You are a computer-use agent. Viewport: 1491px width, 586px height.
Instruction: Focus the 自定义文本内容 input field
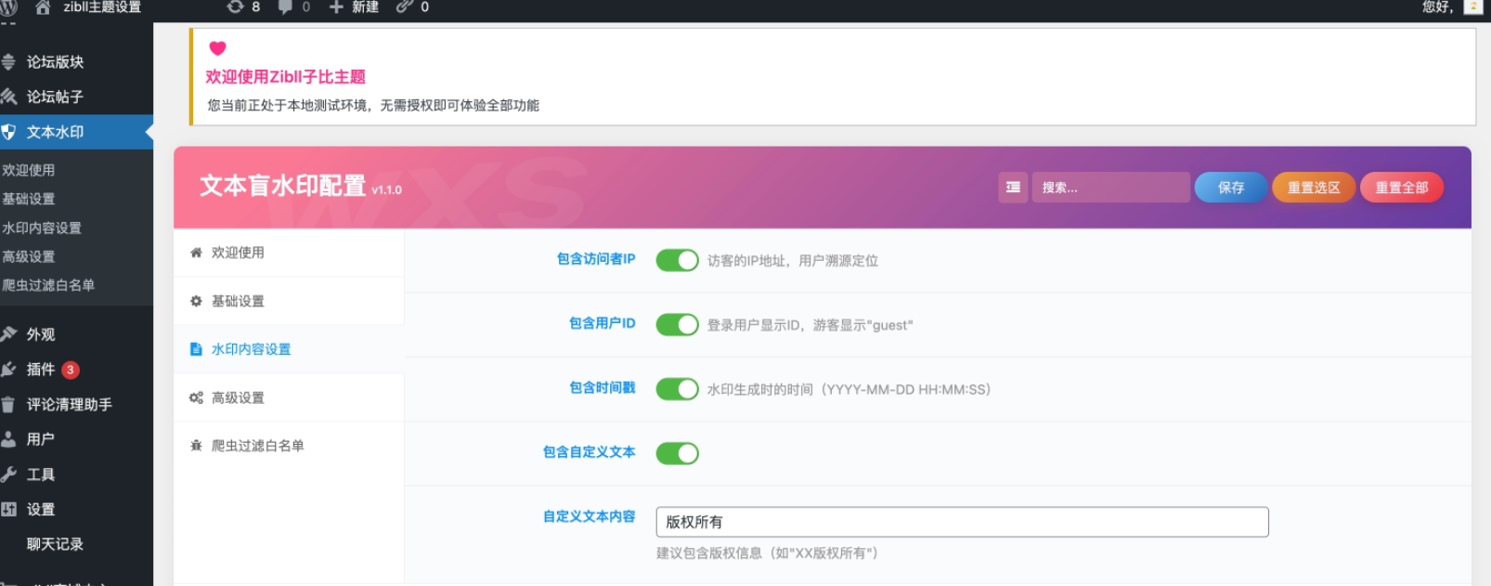[962, 522]
